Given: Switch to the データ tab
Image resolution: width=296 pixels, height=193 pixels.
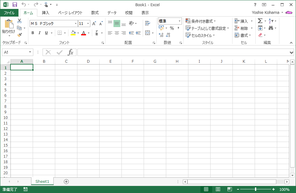Looking at the screenshot, I should pos(112,13).
